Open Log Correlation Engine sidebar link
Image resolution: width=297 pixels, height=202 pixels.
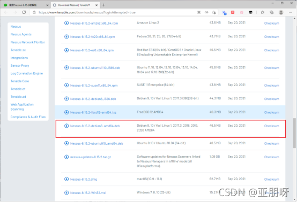point(27,73)
